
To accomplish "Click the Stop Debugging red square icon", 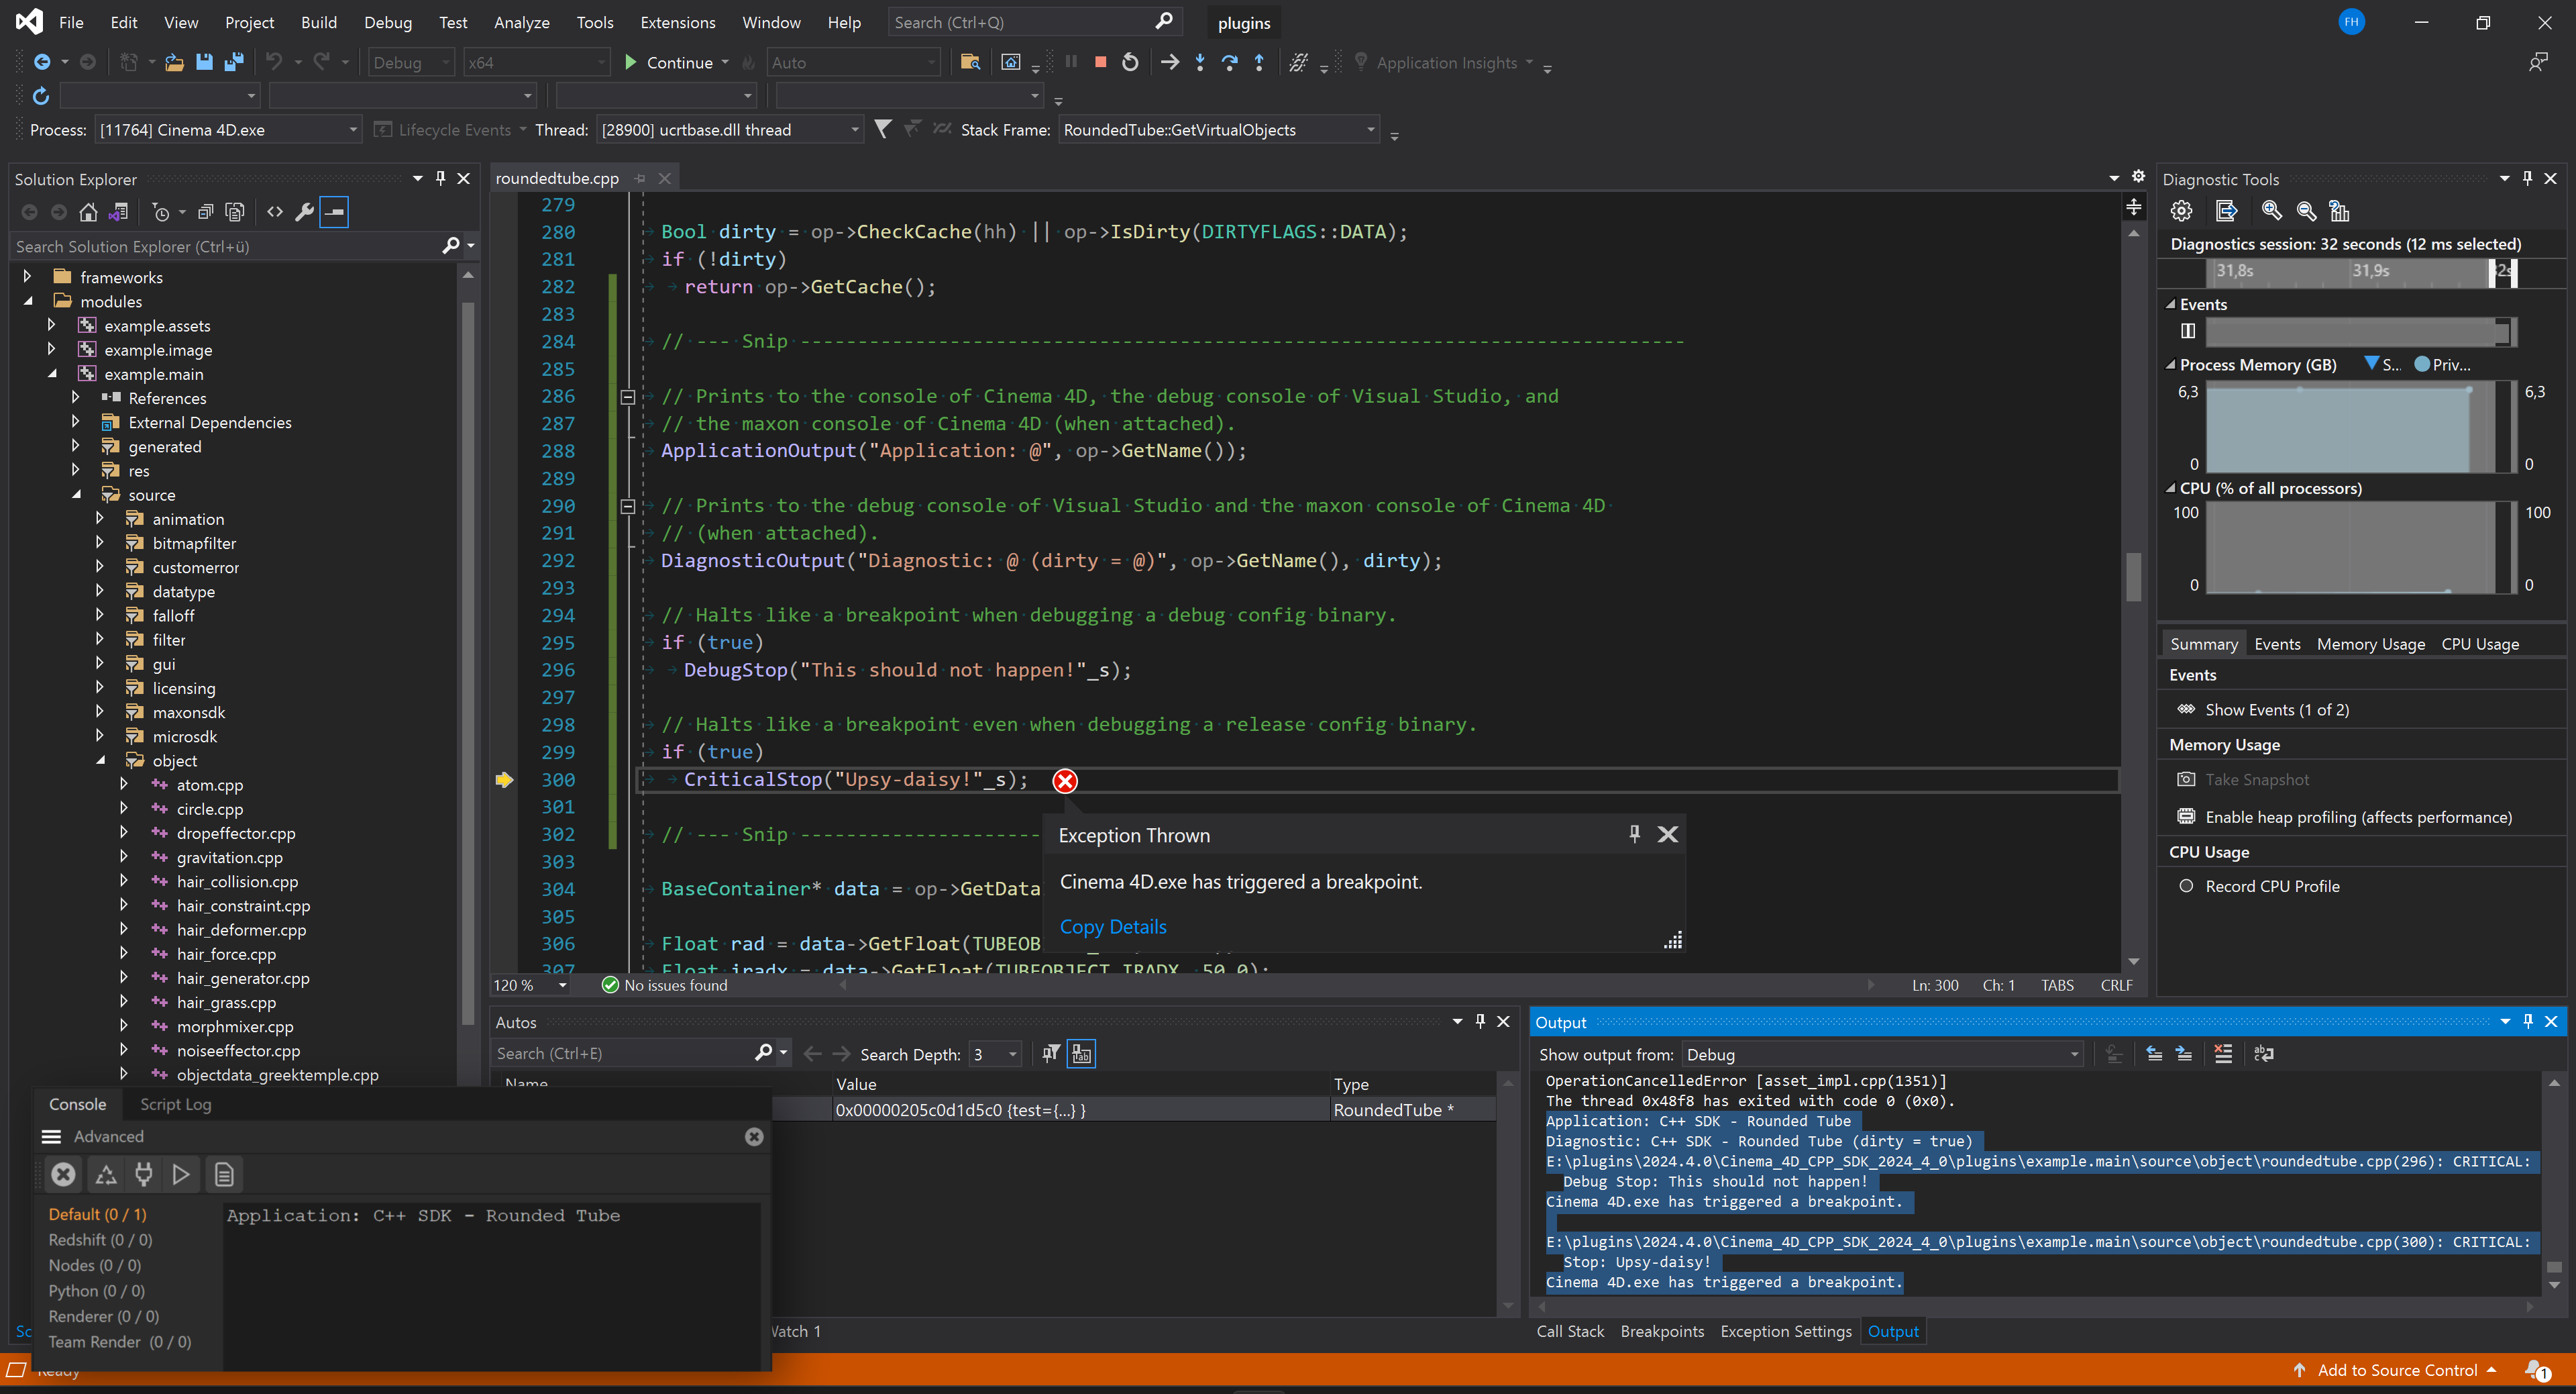I will (x=1100, y=62).
